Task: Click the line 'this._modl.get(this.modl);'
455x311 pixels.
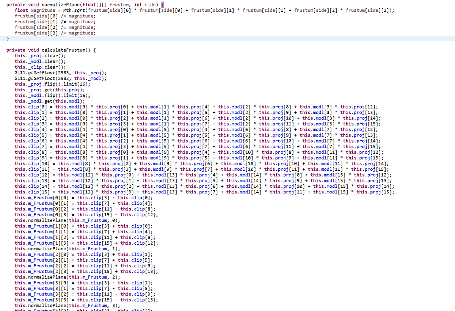Action: click(50, 101)
